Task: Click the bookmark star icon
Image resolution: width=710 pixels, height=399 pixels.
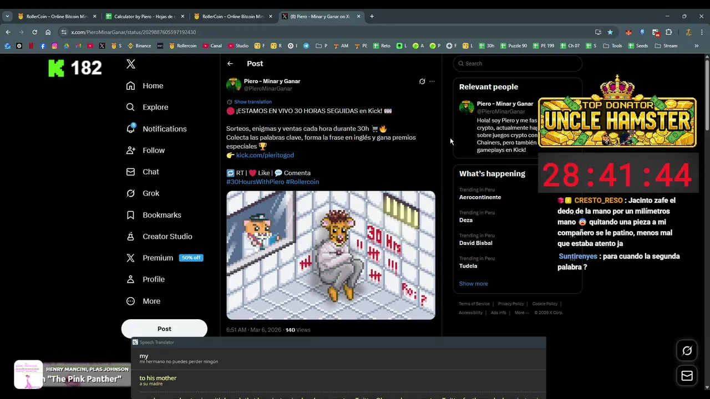Action: tap(610, 32)
